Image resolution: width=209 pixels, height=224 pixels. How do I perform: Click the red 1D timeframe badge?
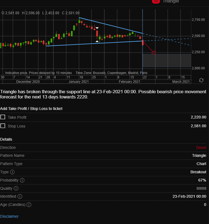pos(156,1)
